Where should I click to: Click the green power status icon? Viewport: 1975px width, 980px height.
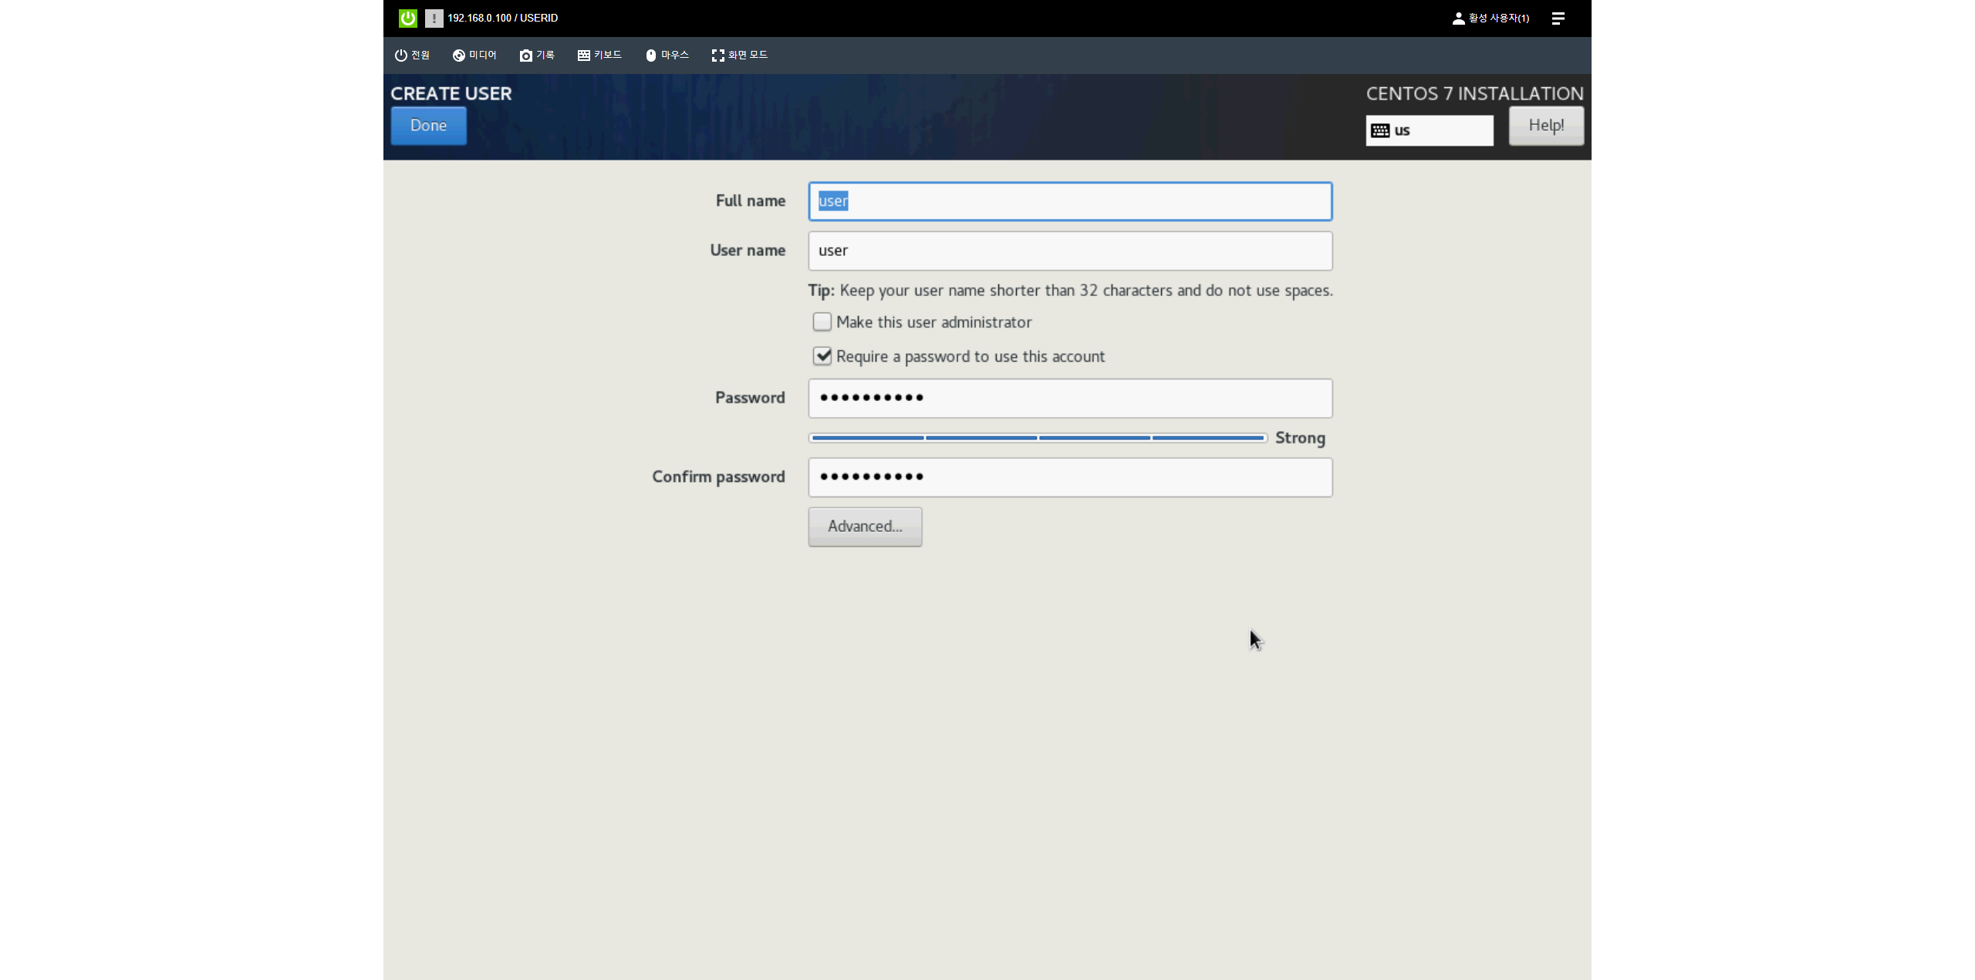point(407,18)
